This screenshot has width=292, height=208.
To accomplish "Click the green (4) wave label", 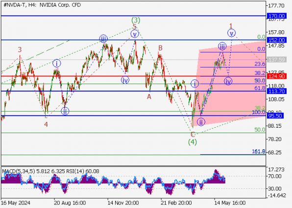I will point(193,142).
